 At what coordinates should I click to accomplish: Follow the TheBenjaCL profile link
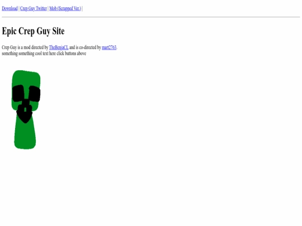tap(59, 47)
